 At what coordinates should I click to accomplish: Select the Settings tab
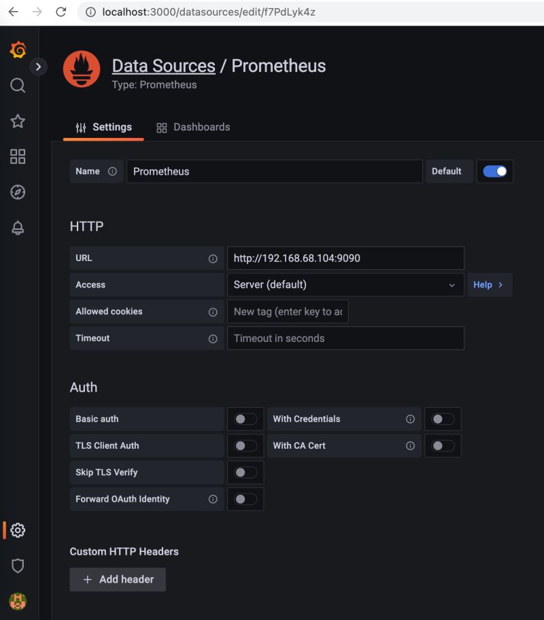click(x=104, y=127)
